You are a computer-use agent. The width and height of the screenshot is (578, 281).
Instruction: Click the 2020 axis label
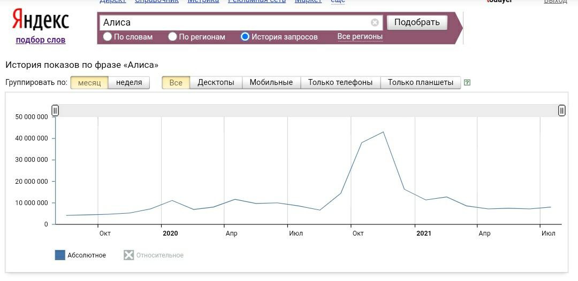click(x=170, y=233)
